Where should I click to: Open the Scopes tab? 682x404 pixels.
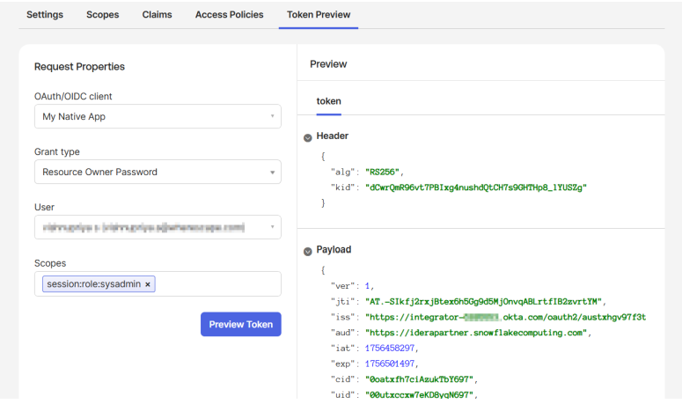point(102,15)
